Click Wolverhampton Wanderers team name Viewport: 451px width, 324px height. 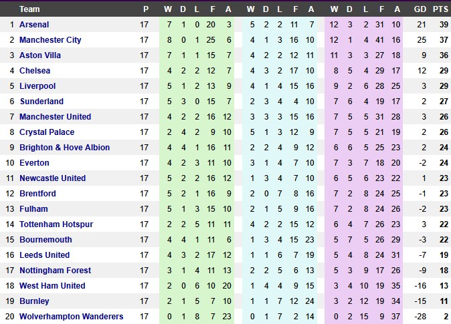point(71,317)
